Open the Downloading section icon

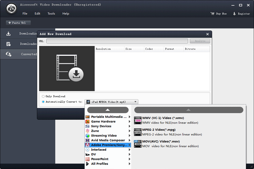pos(9,34)
